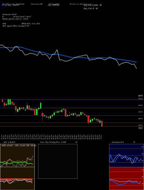Click the blue Stochastics chart panel
Image resolution: width=144 pixels, height=190 pixels.
126,155
